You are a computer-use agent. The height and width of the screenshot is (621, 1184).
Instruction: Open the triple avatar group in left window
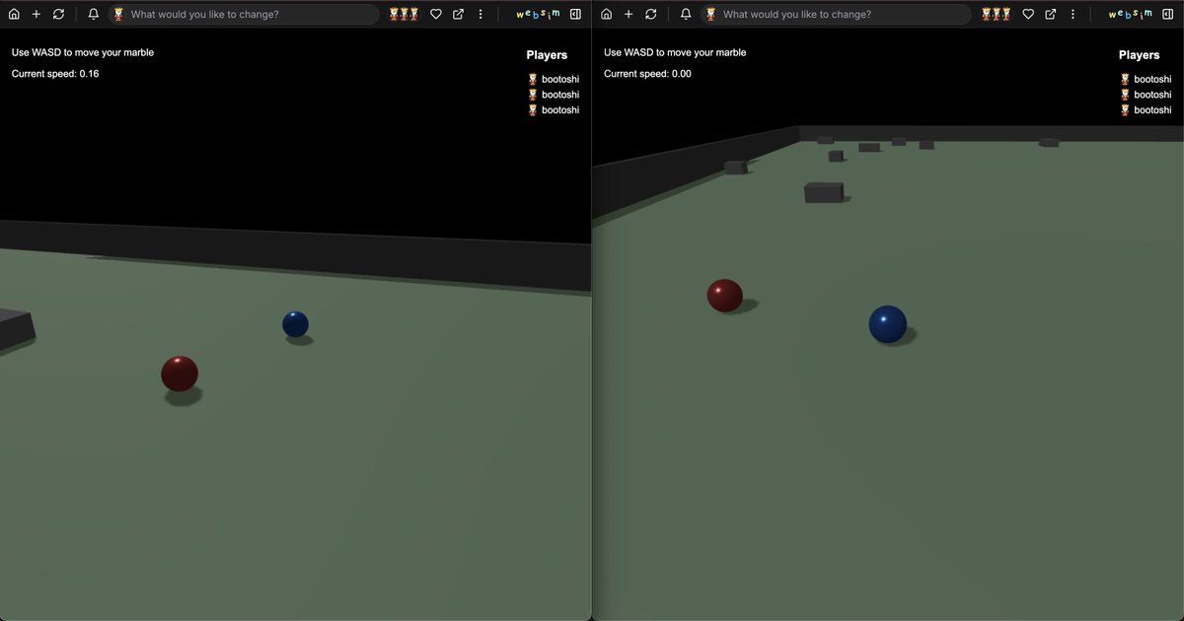point(404,15)
